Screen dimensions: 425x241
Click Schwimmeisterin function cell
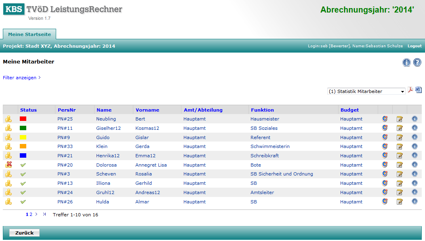click(270, 146)
